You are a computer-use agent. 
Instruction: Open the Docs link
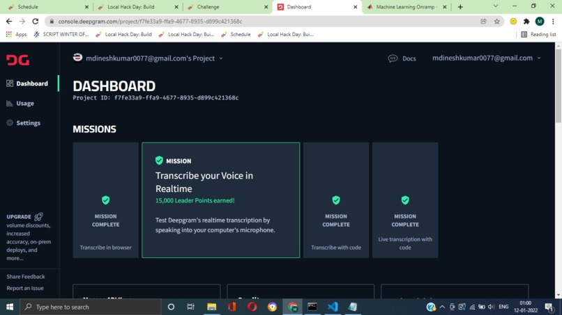[409, 58]
